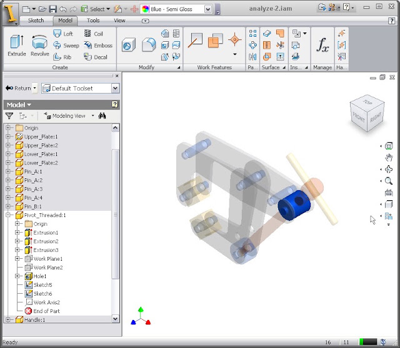This screenshot has height=348, width=400.
Task: Click the Orbit tool in navigation bar
Action: click(389, 169)
